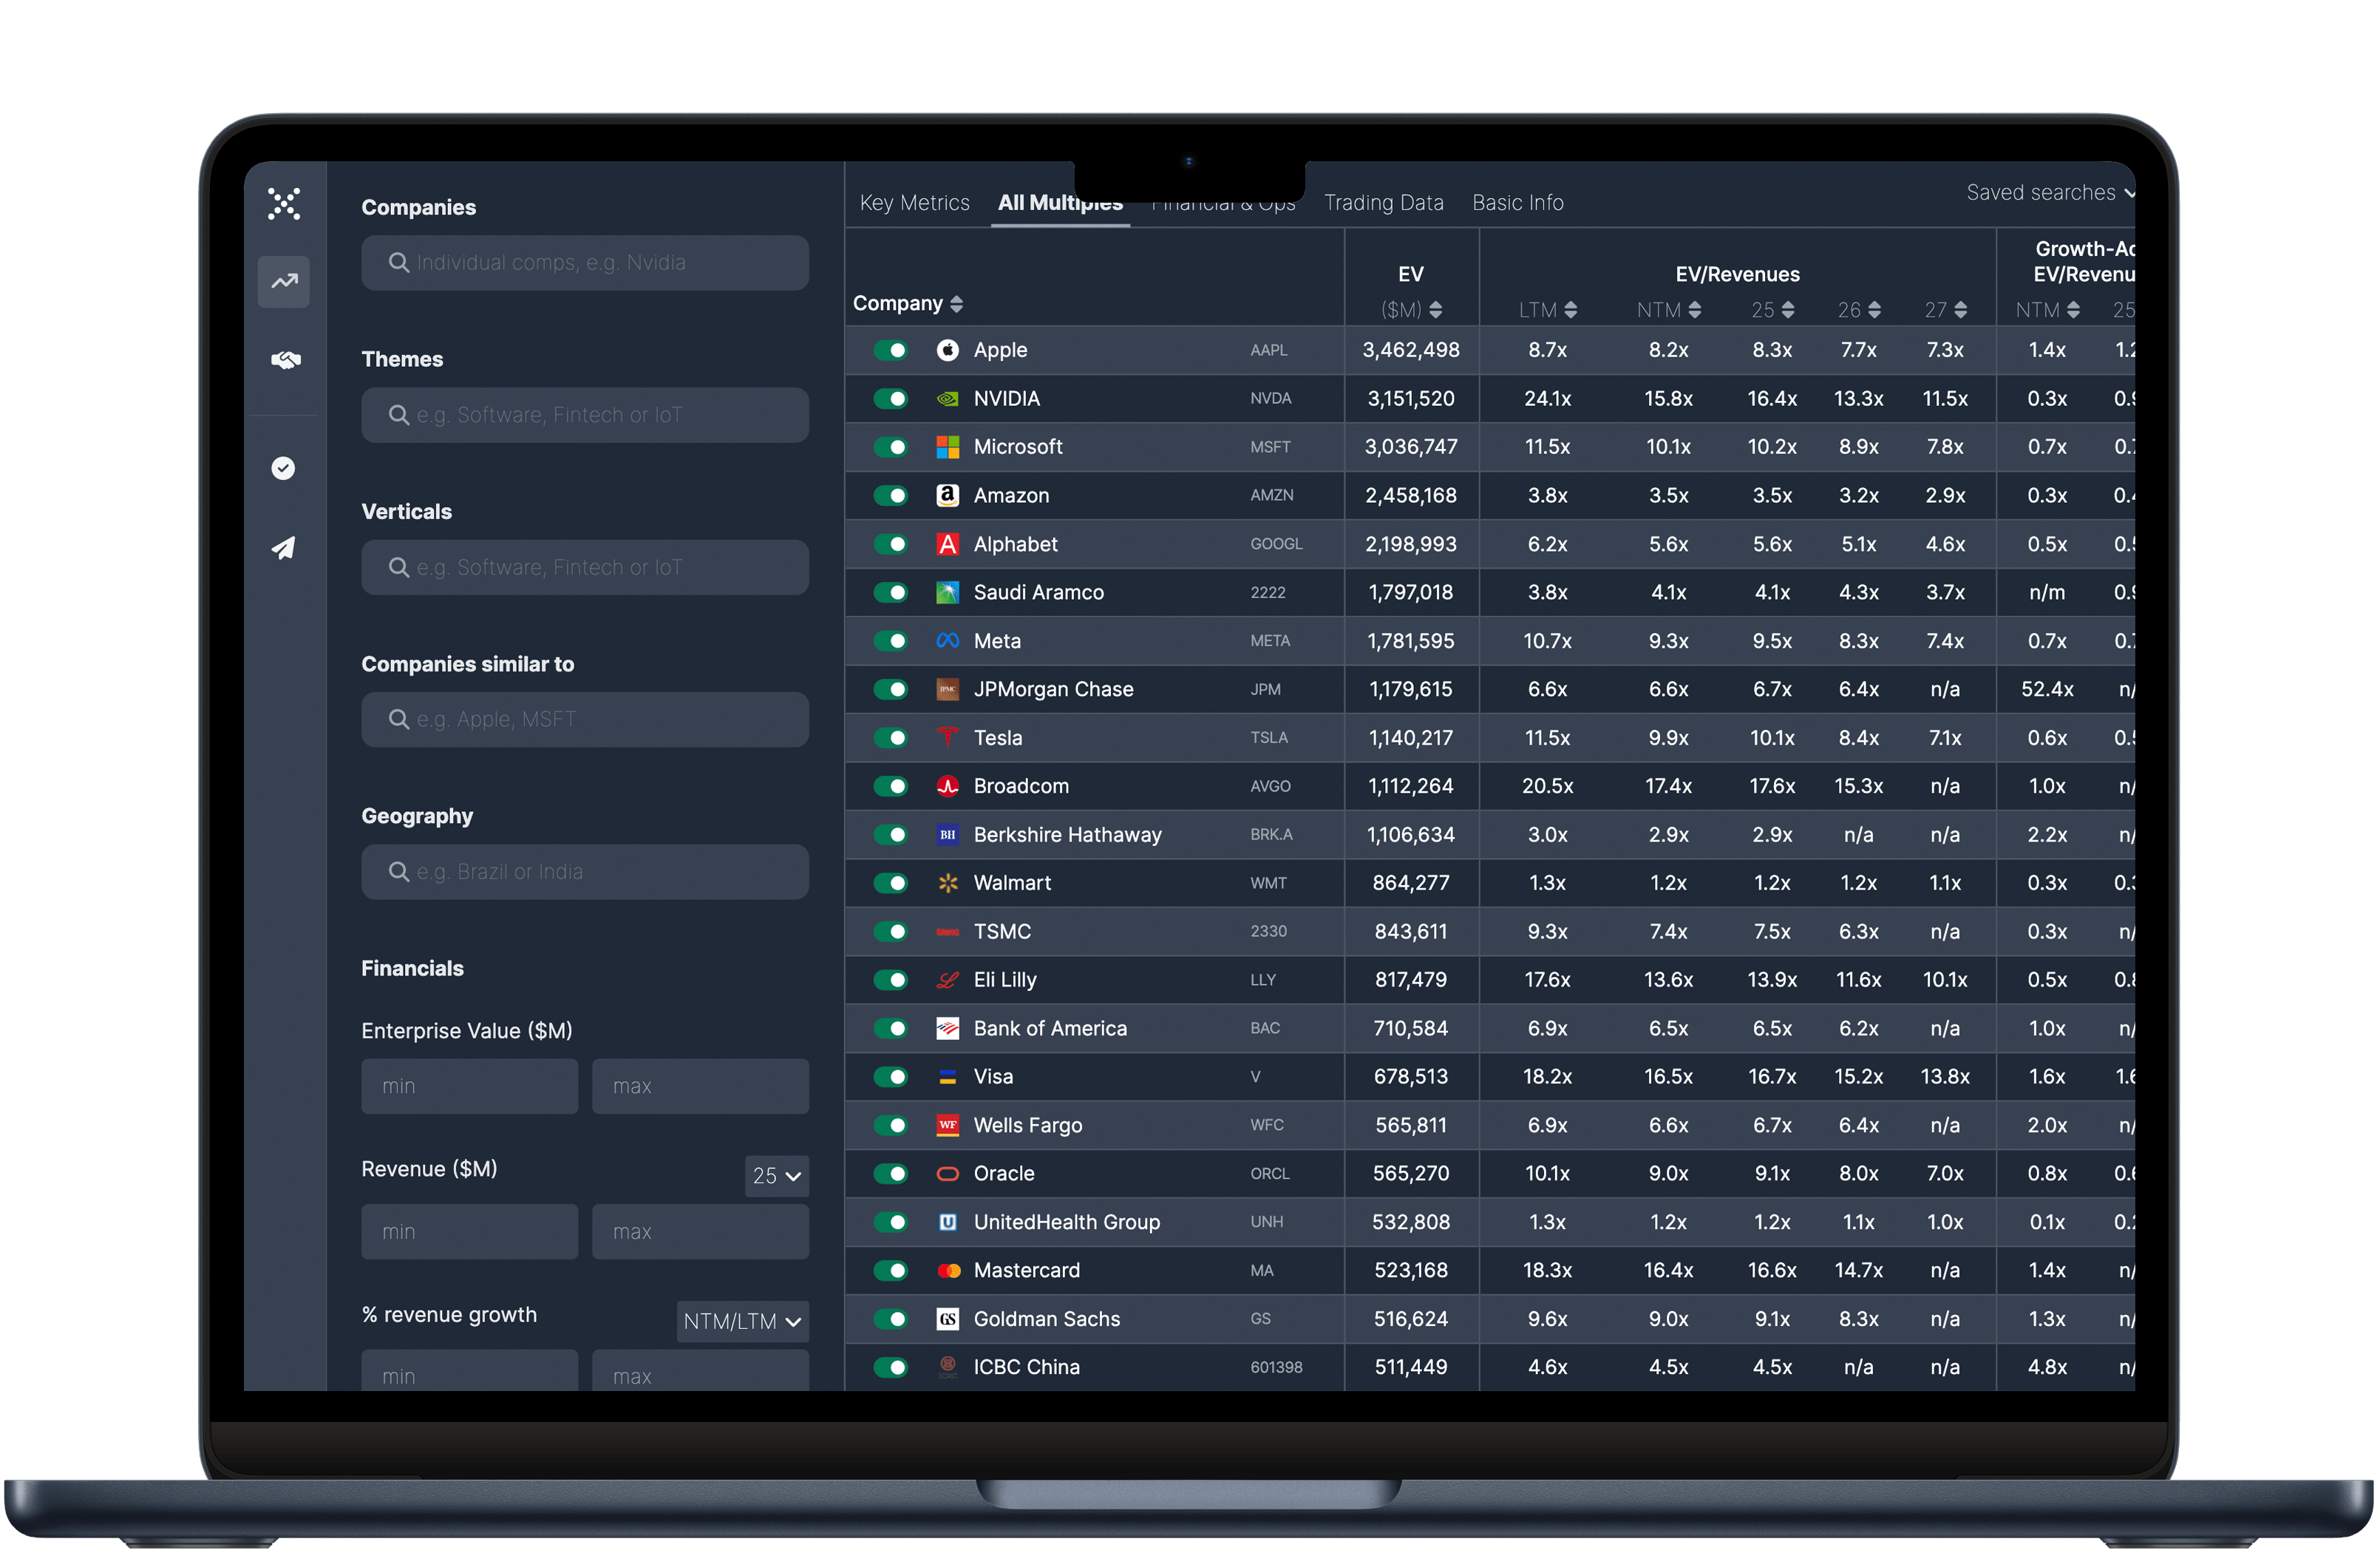The height and width of the screenshot is (1553, 2380).
Task: Click the Apple company logo icon
Action: click(947, 351)
